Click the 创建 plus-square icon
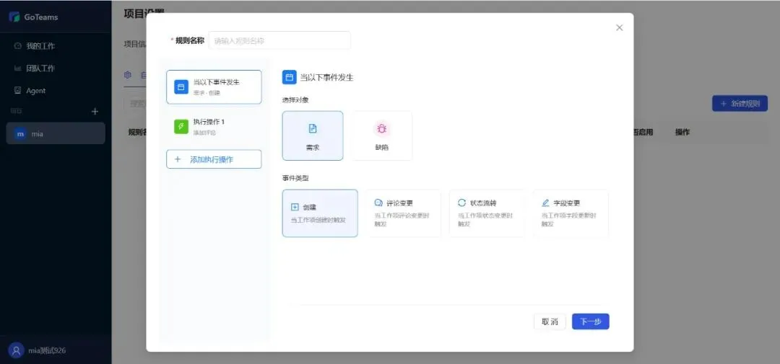The width and height of the screenshot is (780, 364). coord(295,207)
